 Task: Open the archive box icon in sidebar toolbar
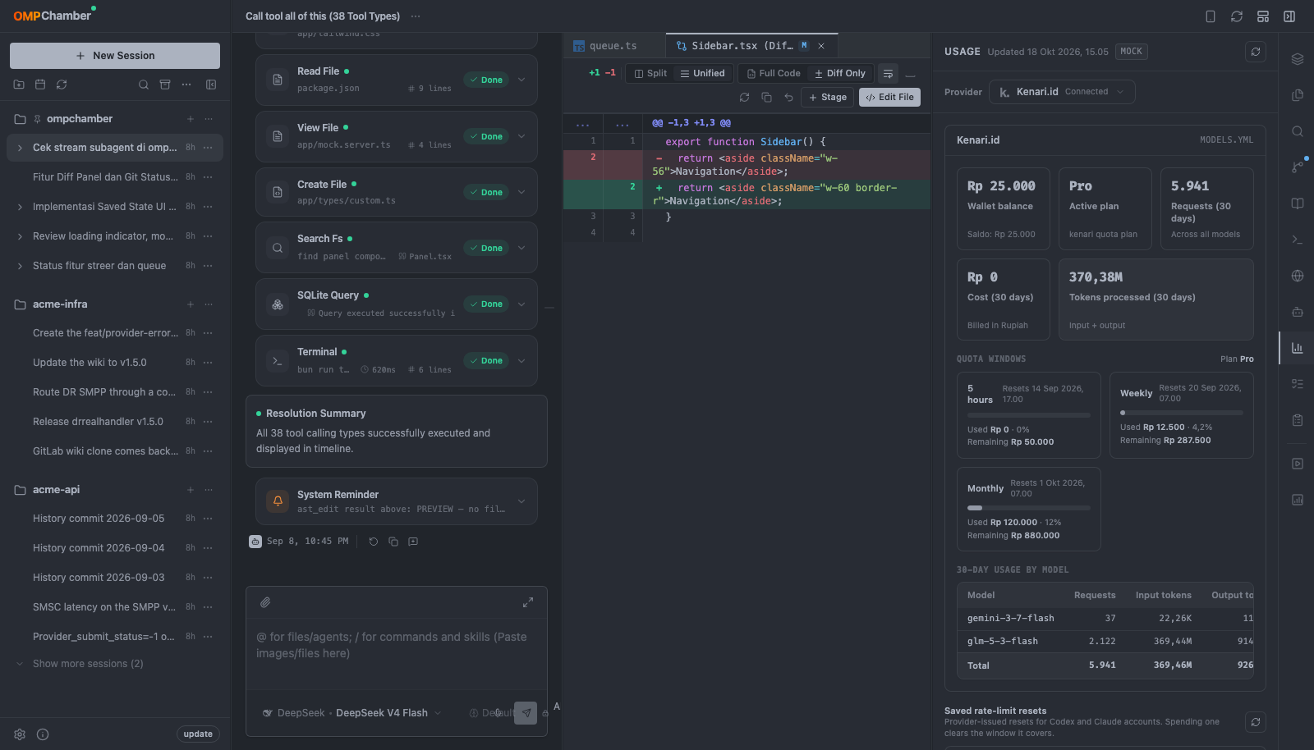point(165,85)
